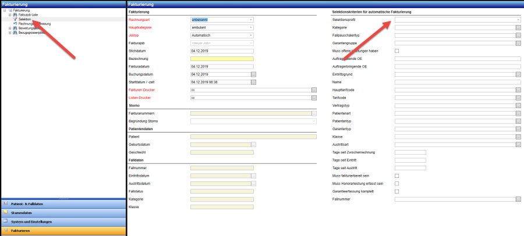This screenshot has width=524, height=236.
Task: Click the Patient field under Patientendaten
Action: 253,137
